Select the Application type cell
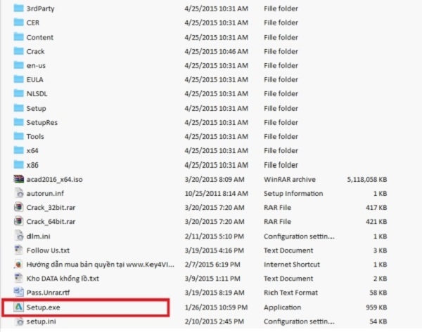 pyautogui.click(x=282, y=307)
